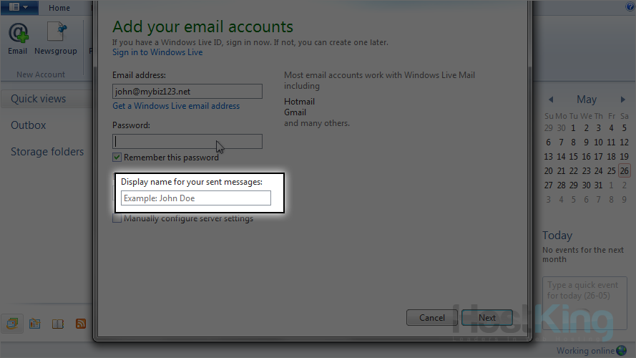Go to previous month in calendar
This screenshot has height=358, width=636.
551,100
